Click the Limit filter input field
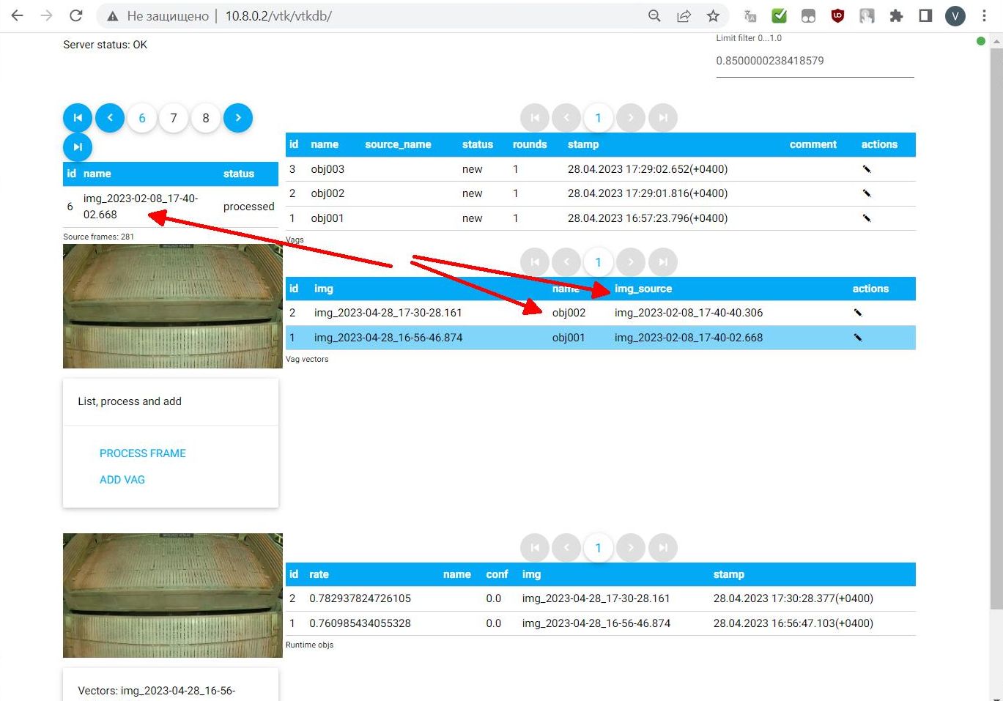Image resolution: width=1003 pixels, height=701 pixels. click(x=815, y=61)
